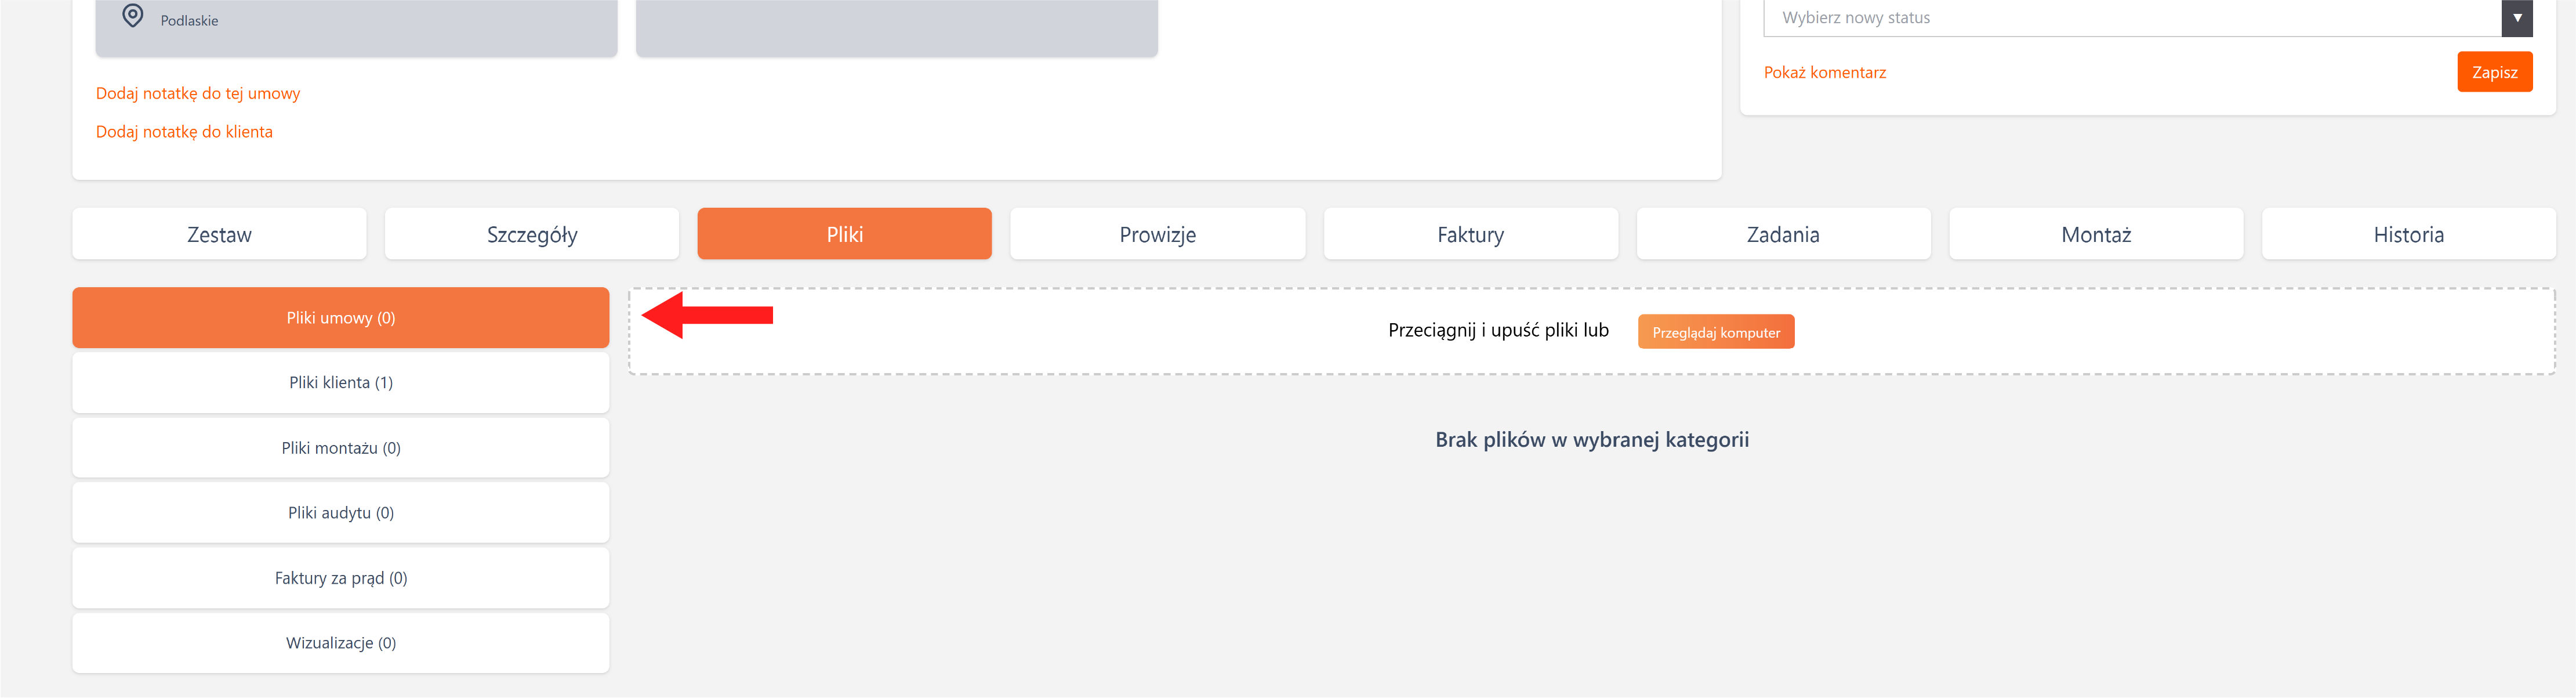Open the 'Pliki klienta (1)' category
The width and height of the screenshot is (2576, 698).
(x=341, y=383)
